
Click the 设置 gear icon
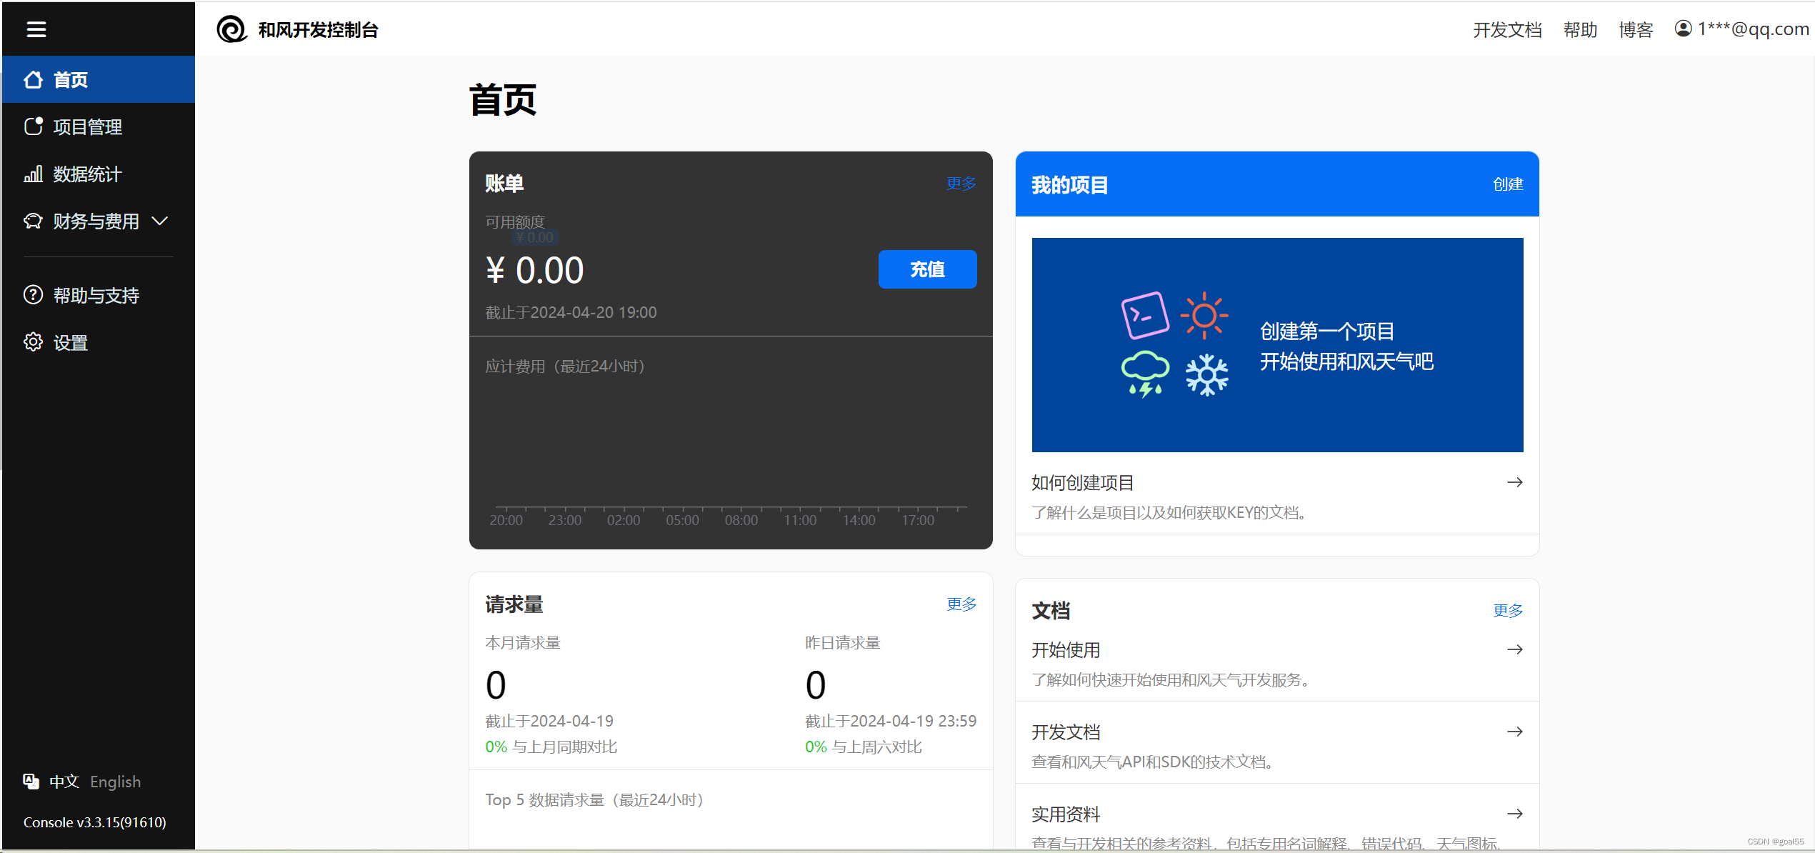[33, 342]
